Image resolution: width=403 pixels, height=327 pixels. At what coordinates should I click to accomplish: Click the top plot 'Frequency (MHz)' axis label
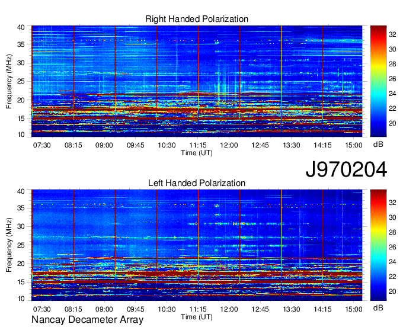point(9,81)
